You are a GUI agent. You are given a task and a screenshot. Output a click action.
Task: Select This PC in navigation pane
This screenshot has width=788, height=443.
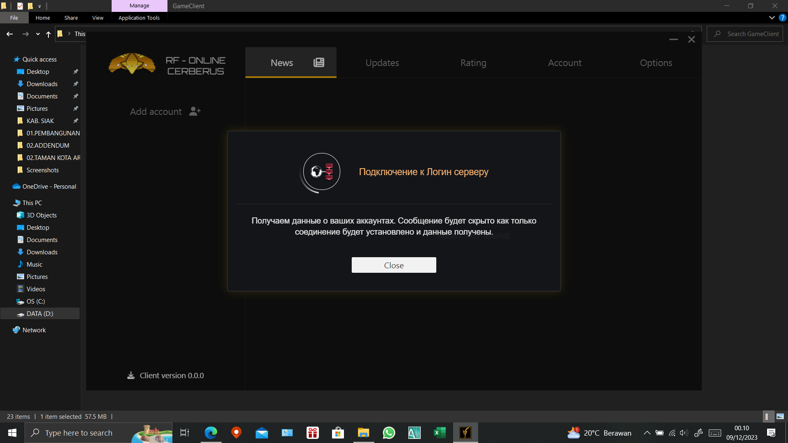pos(32,203)
